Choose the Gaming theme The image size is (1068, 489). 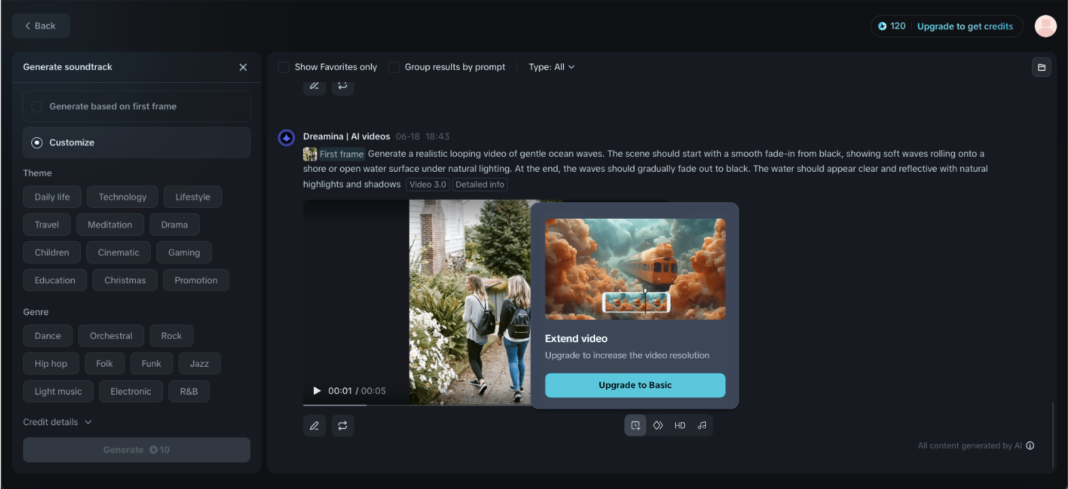(184, 253)
